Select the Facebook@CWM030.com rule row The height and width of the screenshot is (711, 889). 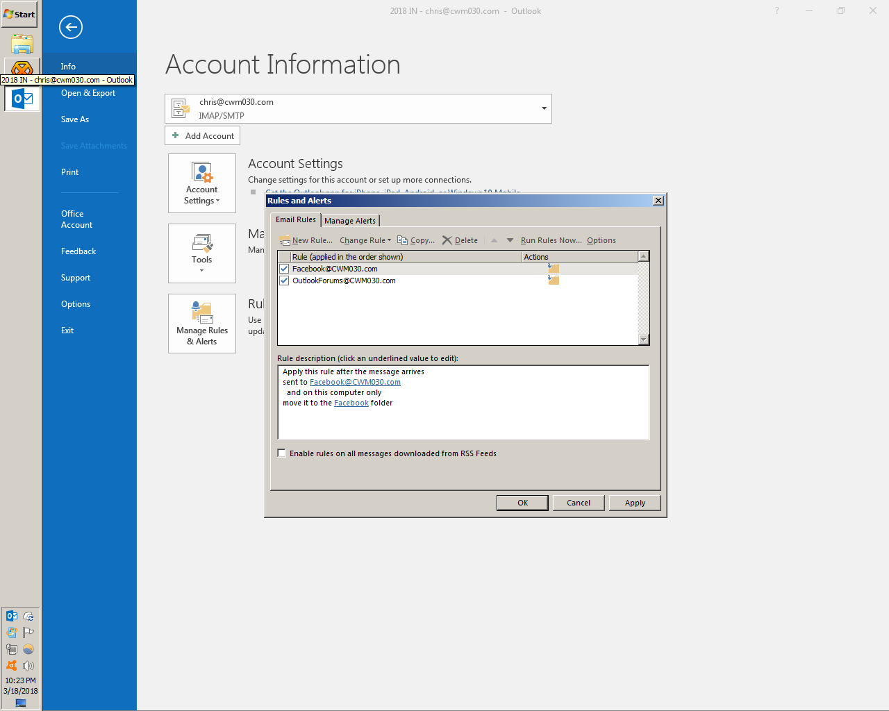click(458, 269)
